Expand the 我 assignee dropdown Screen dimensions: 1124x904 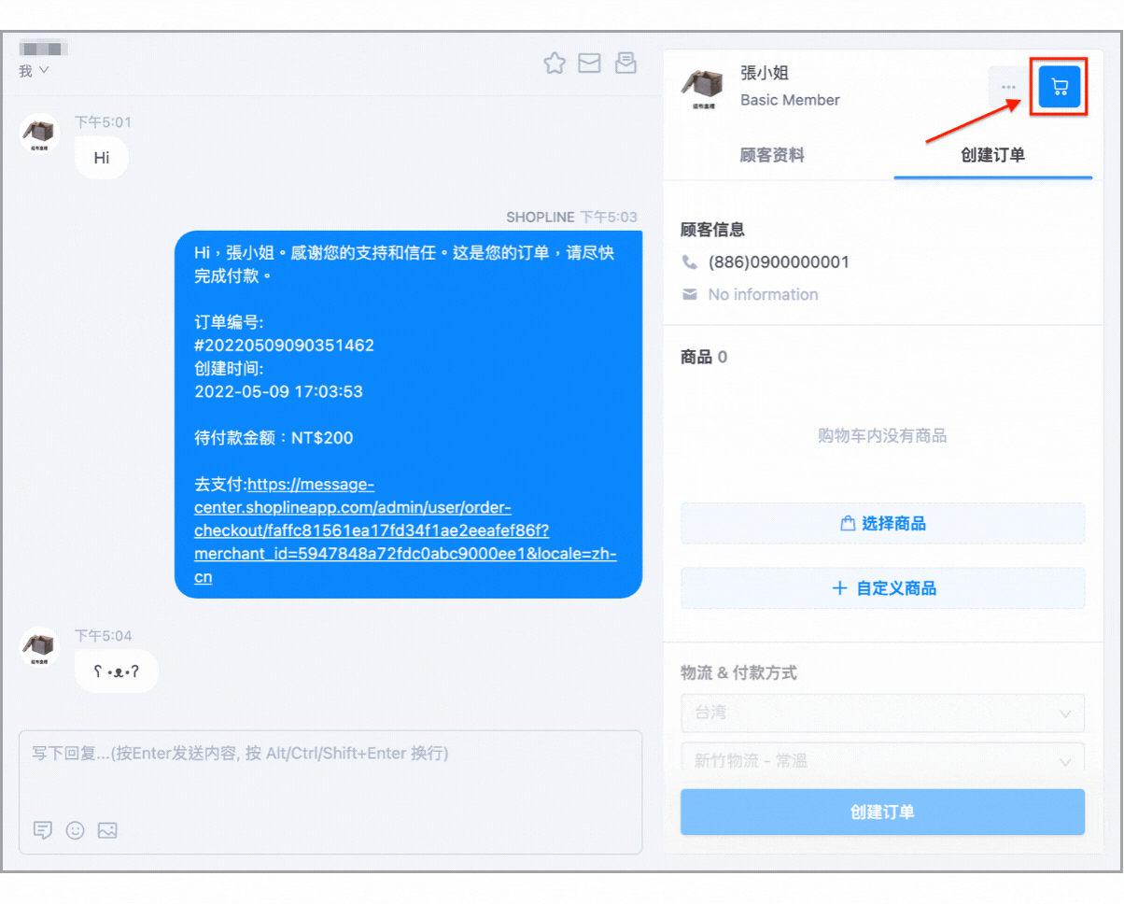tap(35, 71)
